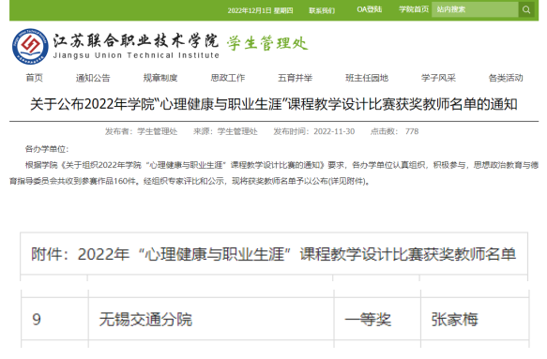Image resolution: width=547 pixels, height=359 pixels.
Task: Click 发布者：学生管理处 text
Action: click(142, 131)
